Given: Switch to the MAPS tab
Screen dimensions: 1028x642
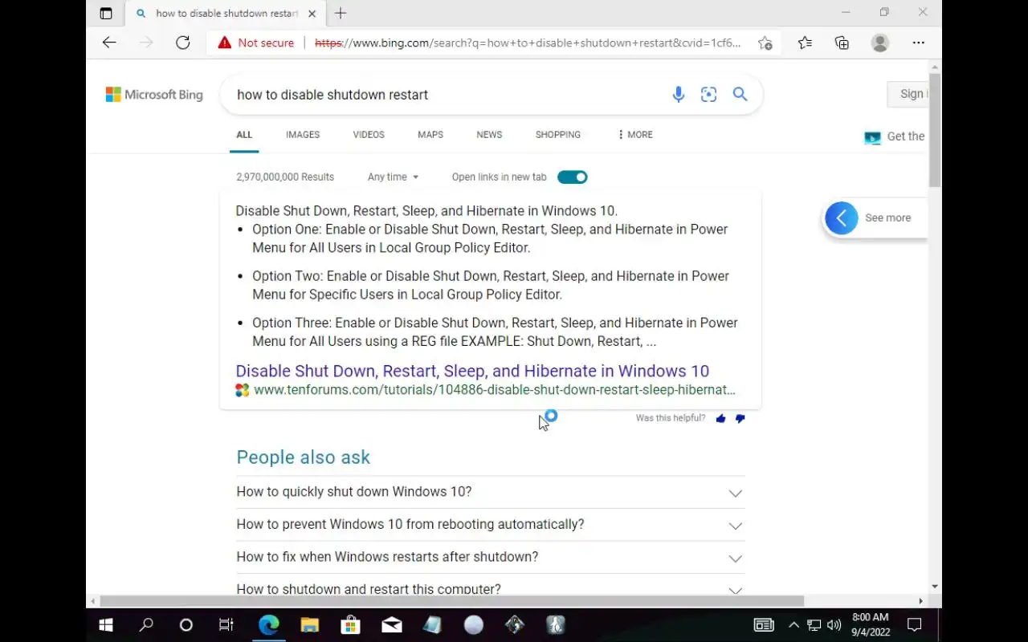Looking at the screenshot, I should click(430, 135).
